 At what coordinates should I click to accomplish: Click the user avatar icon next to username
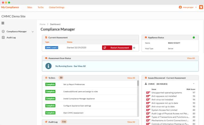coord(180,7)
